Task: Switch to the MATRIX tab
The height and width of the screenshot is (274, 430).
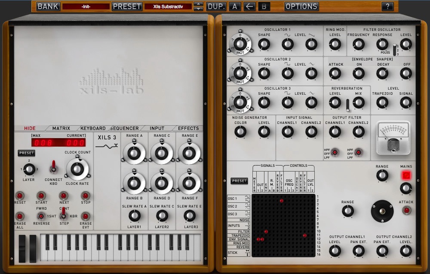Action: pyautogui.click(x=61, y=128)
